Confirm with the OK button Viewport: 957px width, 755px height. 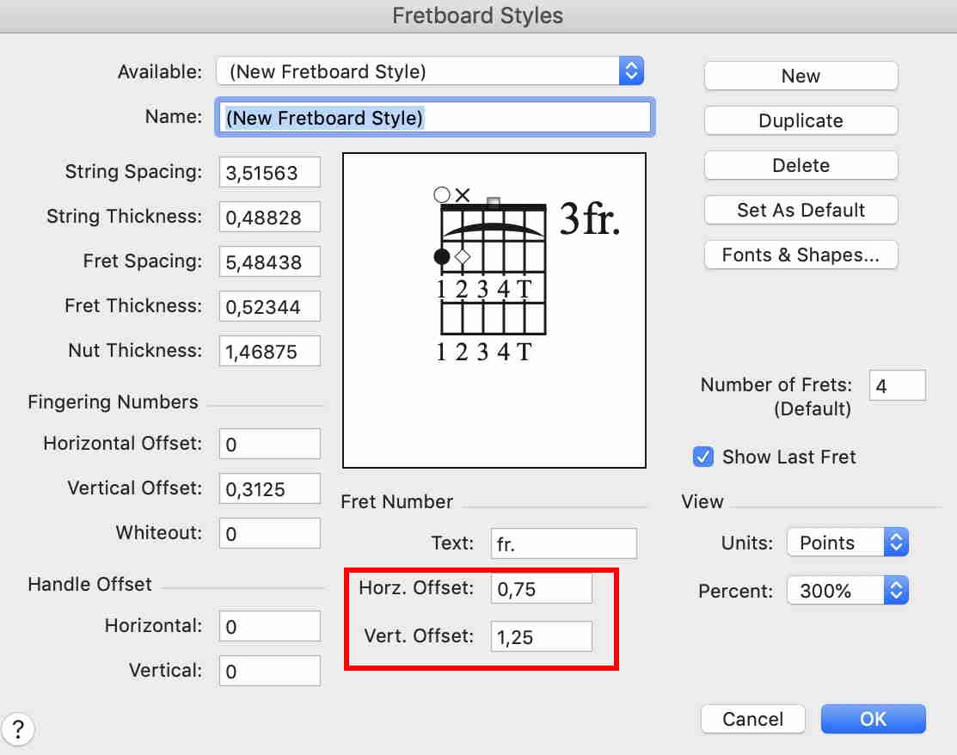click(x=873, y=719)
